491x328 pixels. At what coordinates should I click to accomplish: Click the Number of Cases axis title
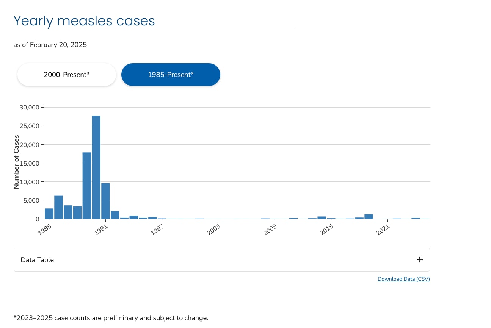click(16, 162)
